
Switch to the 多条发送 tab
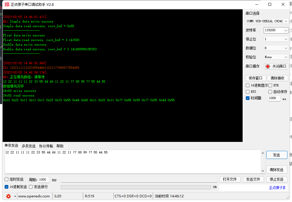pyautogui.click(x=28, y=146)
